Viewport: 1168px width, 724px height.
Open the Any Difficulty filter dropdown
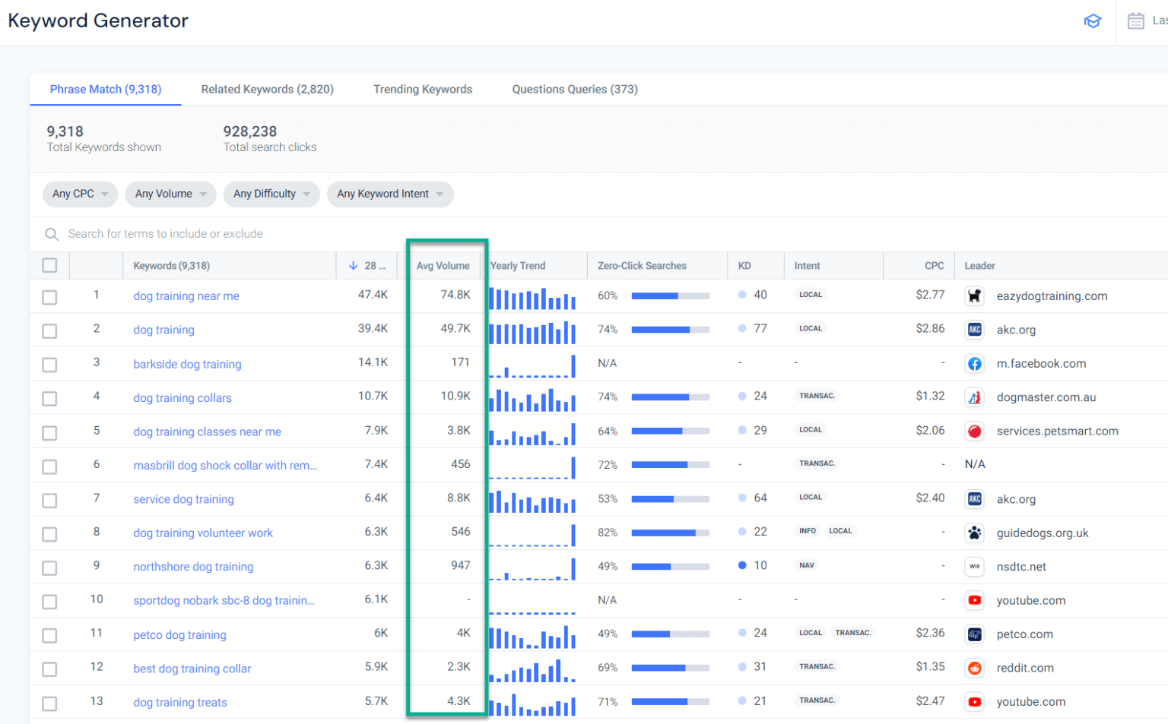coord(271,194)
